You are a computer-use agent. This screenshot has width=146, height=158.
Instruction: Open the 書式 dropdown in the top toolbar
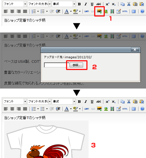click(x=64, y=4)
